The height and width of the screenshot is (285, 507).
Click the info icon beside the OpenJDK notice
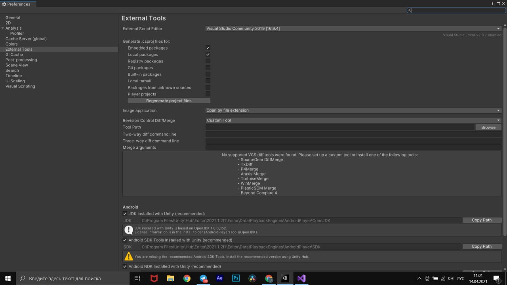coord(129,230)
